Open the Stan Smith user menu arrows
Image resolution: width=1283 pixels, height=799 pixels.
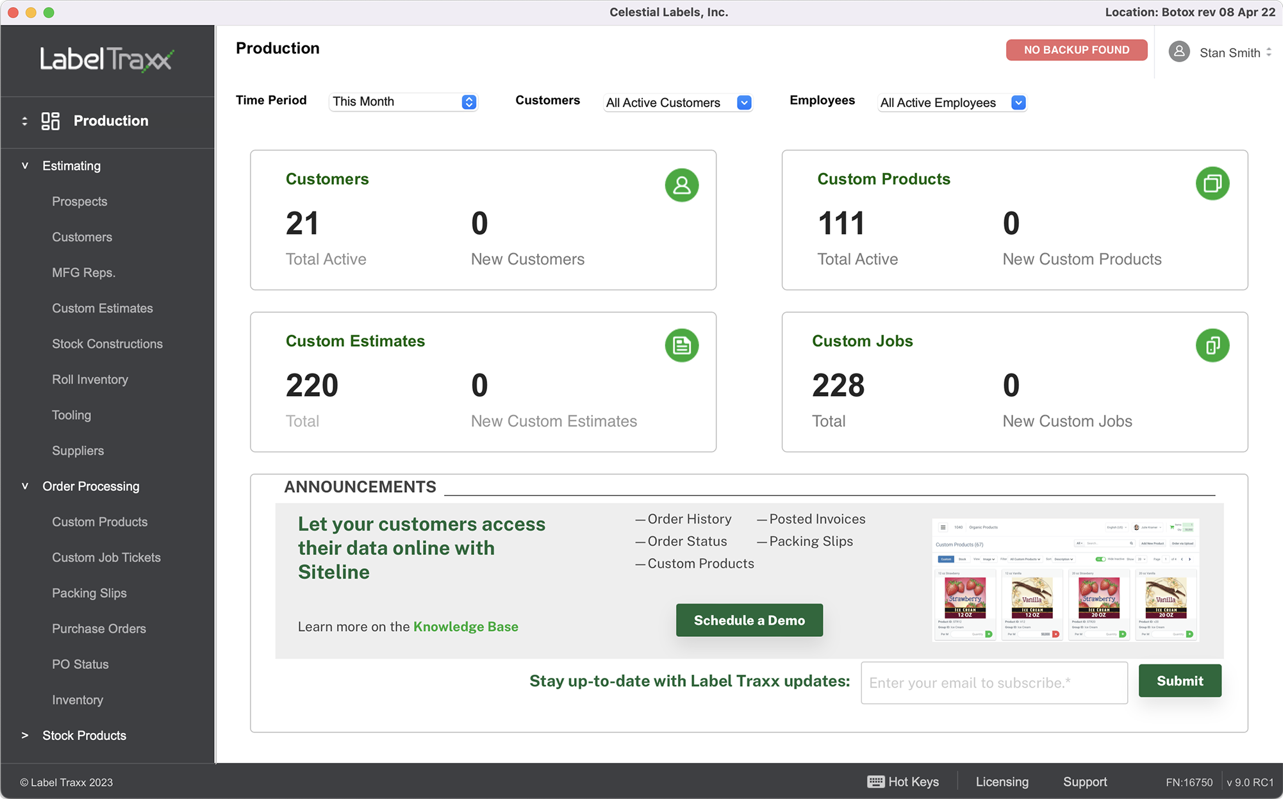(x=1269, y=53)
